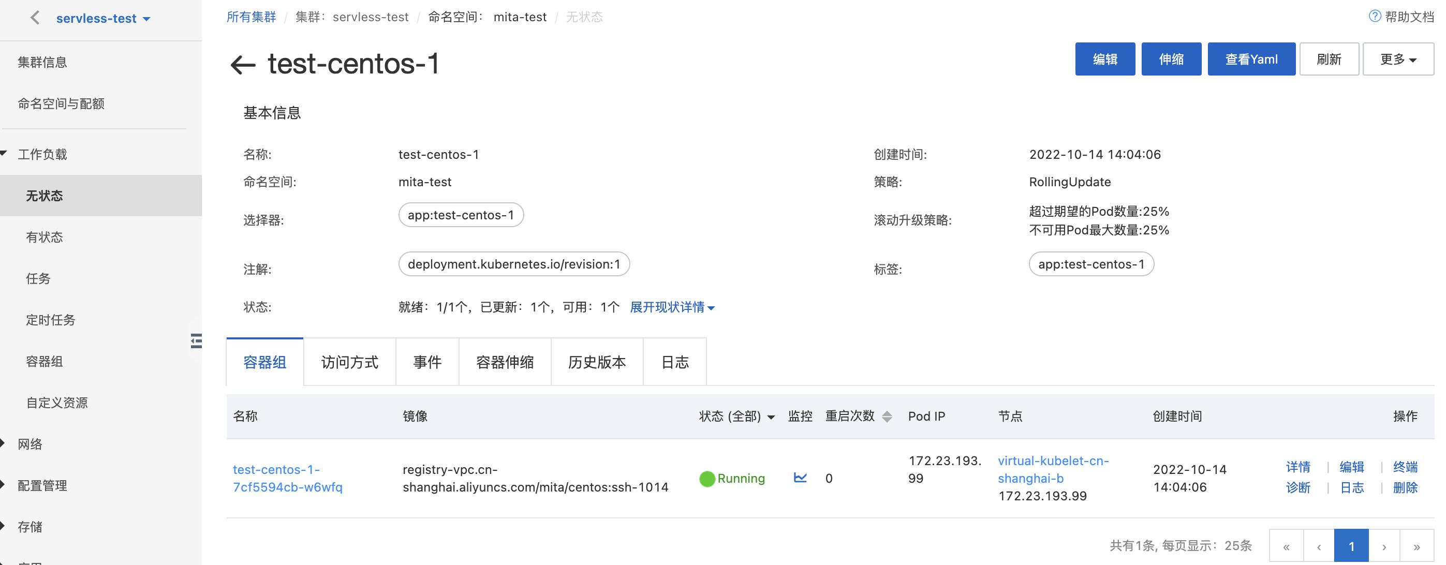Image resolution: width=1446 pixels, height=565 pixels.
Task: Go to next page with › button
Action: click(1384, 546)
